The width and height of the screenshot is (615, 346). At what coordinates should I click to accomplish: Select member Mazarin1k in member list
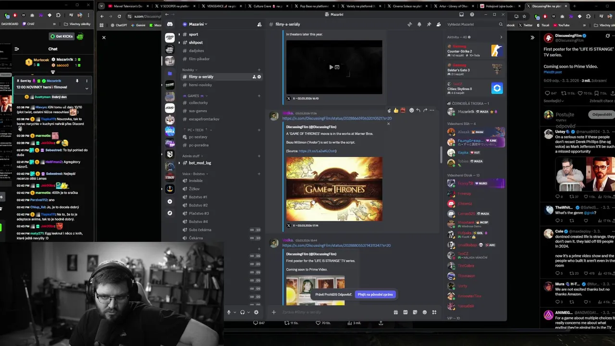(x=475, y=111)
